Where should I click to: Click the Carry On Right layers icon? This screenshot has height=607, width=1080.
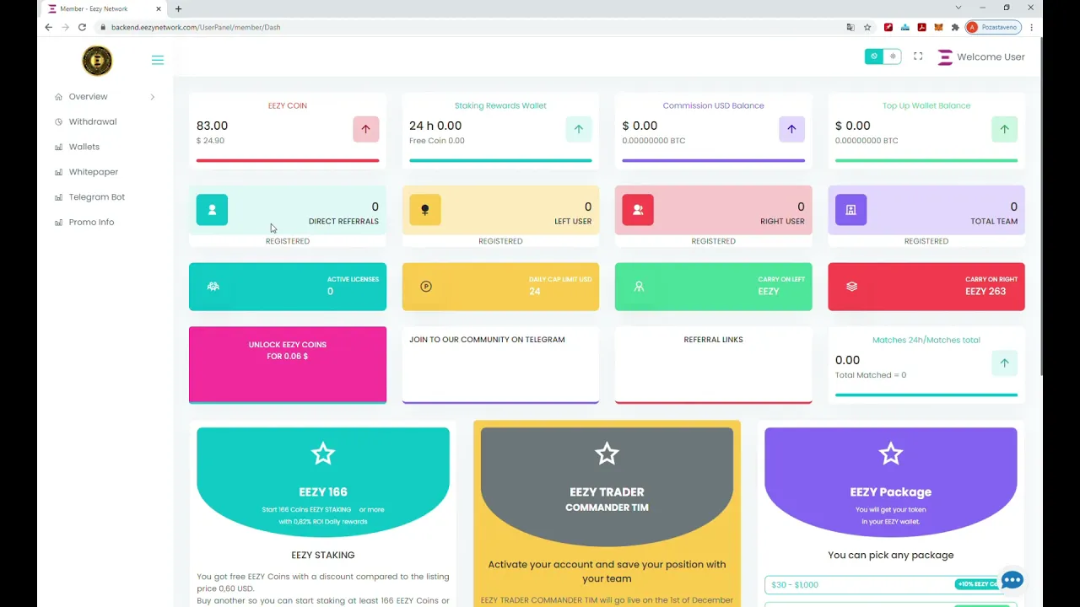851,287
